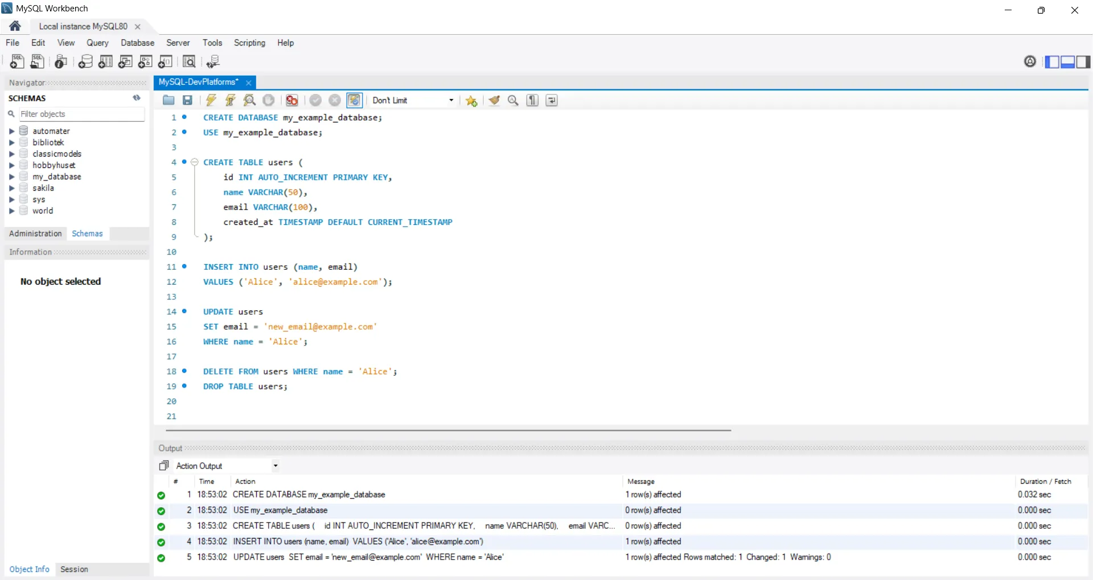The height and width of the screenshot is (580, 1093).
Task: Open SQL script file in new tab
Action: click(37, 61)
